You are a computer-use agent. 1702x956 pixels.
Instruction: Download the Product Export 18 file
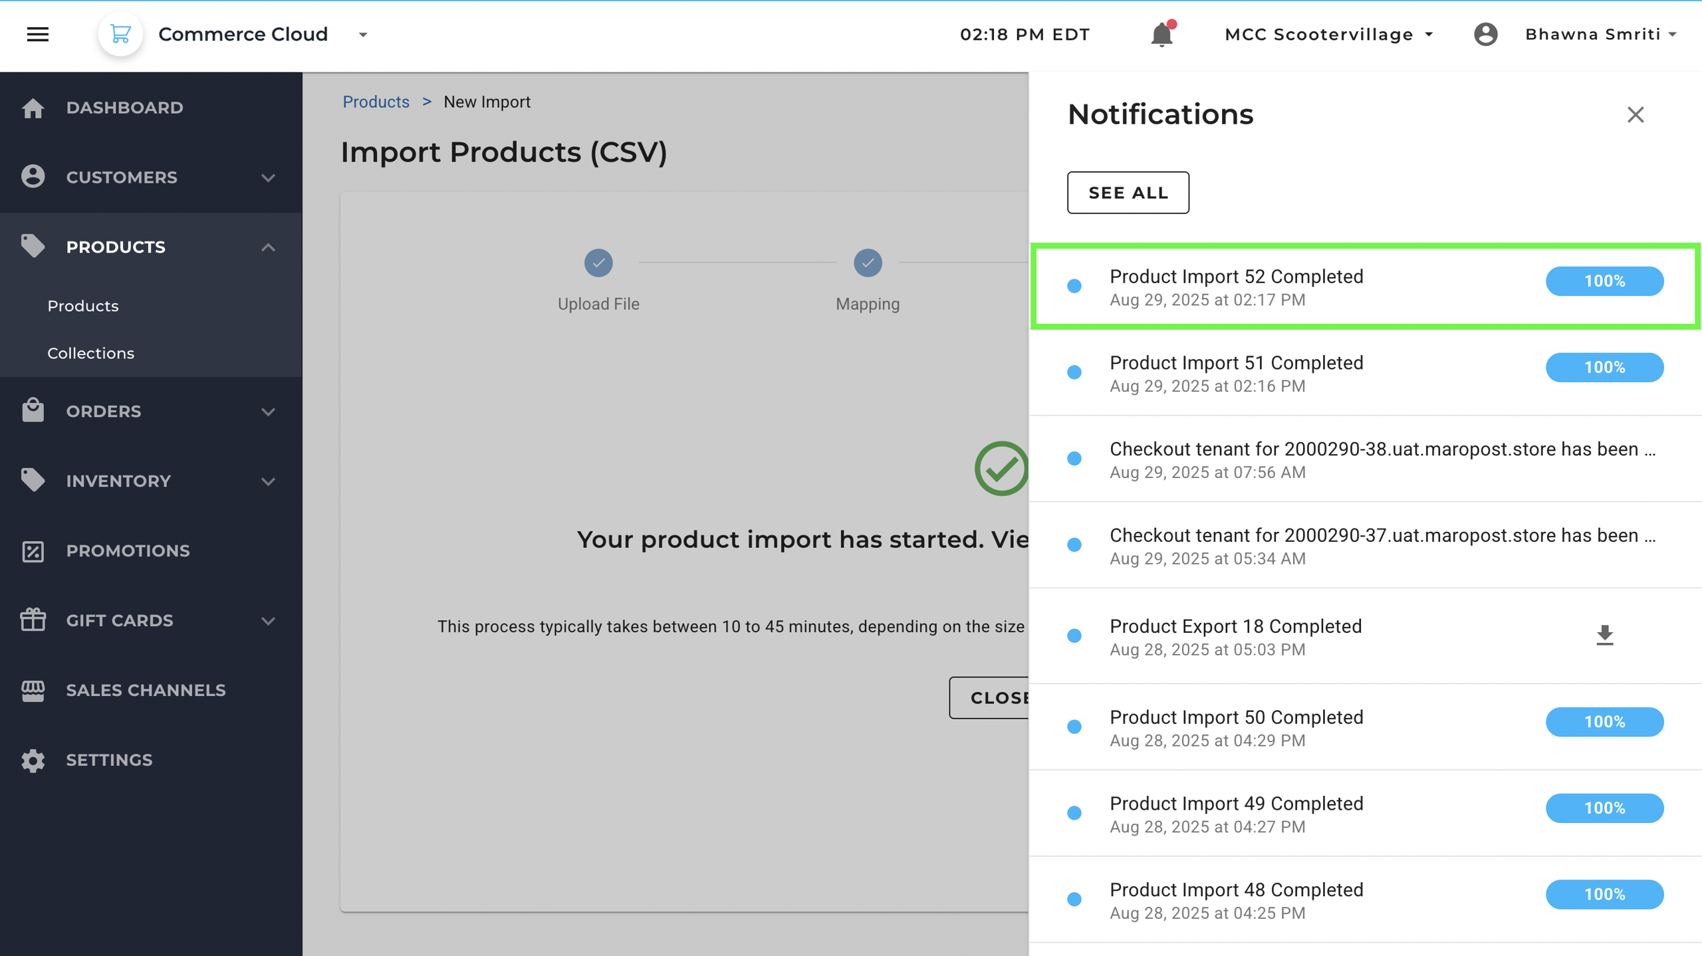click(x=1604, y=636)
